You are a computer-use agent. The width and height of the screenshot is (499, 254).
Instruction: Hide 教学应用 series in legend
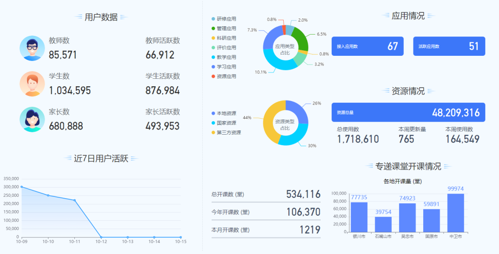tap(224, 57)
